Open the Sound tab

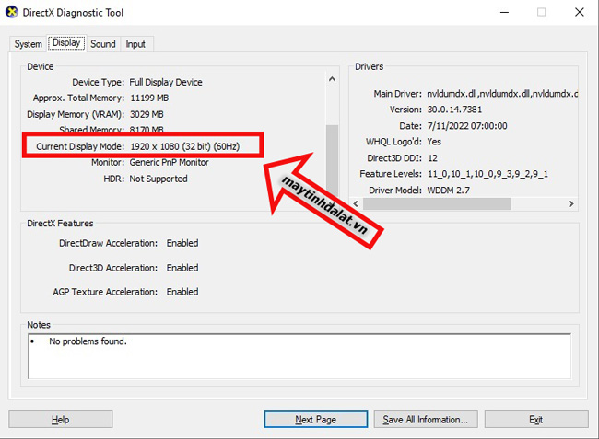click(x=103, y=44)
